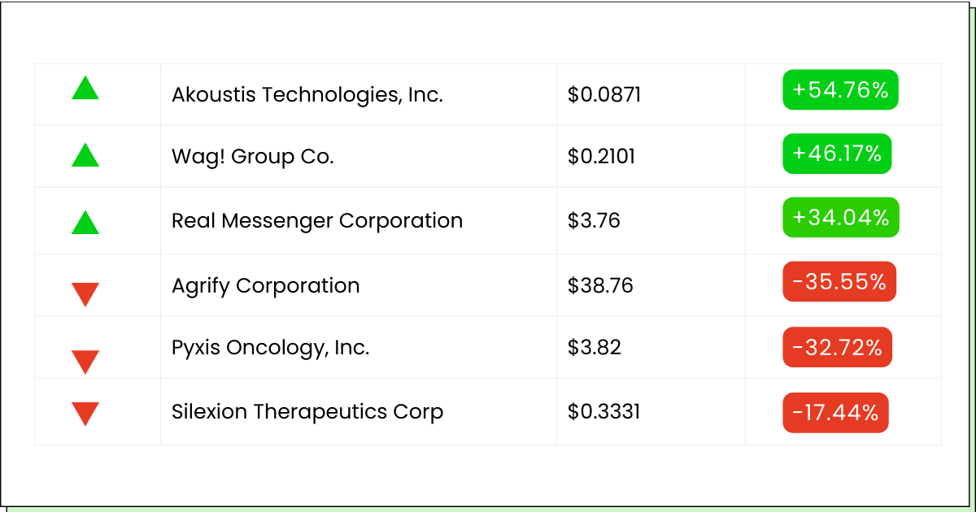Click the $0.0871 price value
Viewport: 976px width, 512px height.
click(604, 95)
